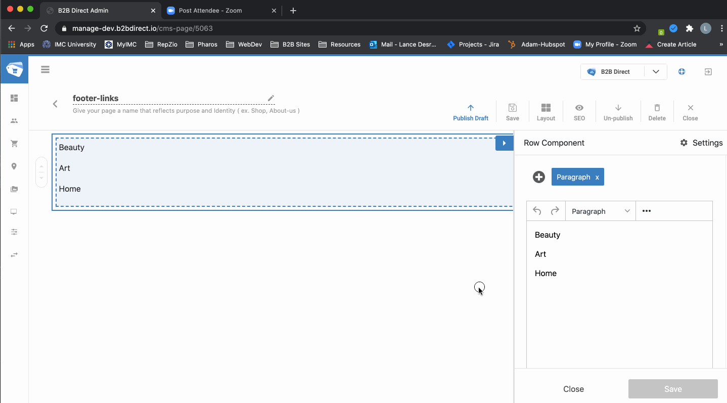
Task: Collapse the side panel with blue arrow
Action: 504,143
